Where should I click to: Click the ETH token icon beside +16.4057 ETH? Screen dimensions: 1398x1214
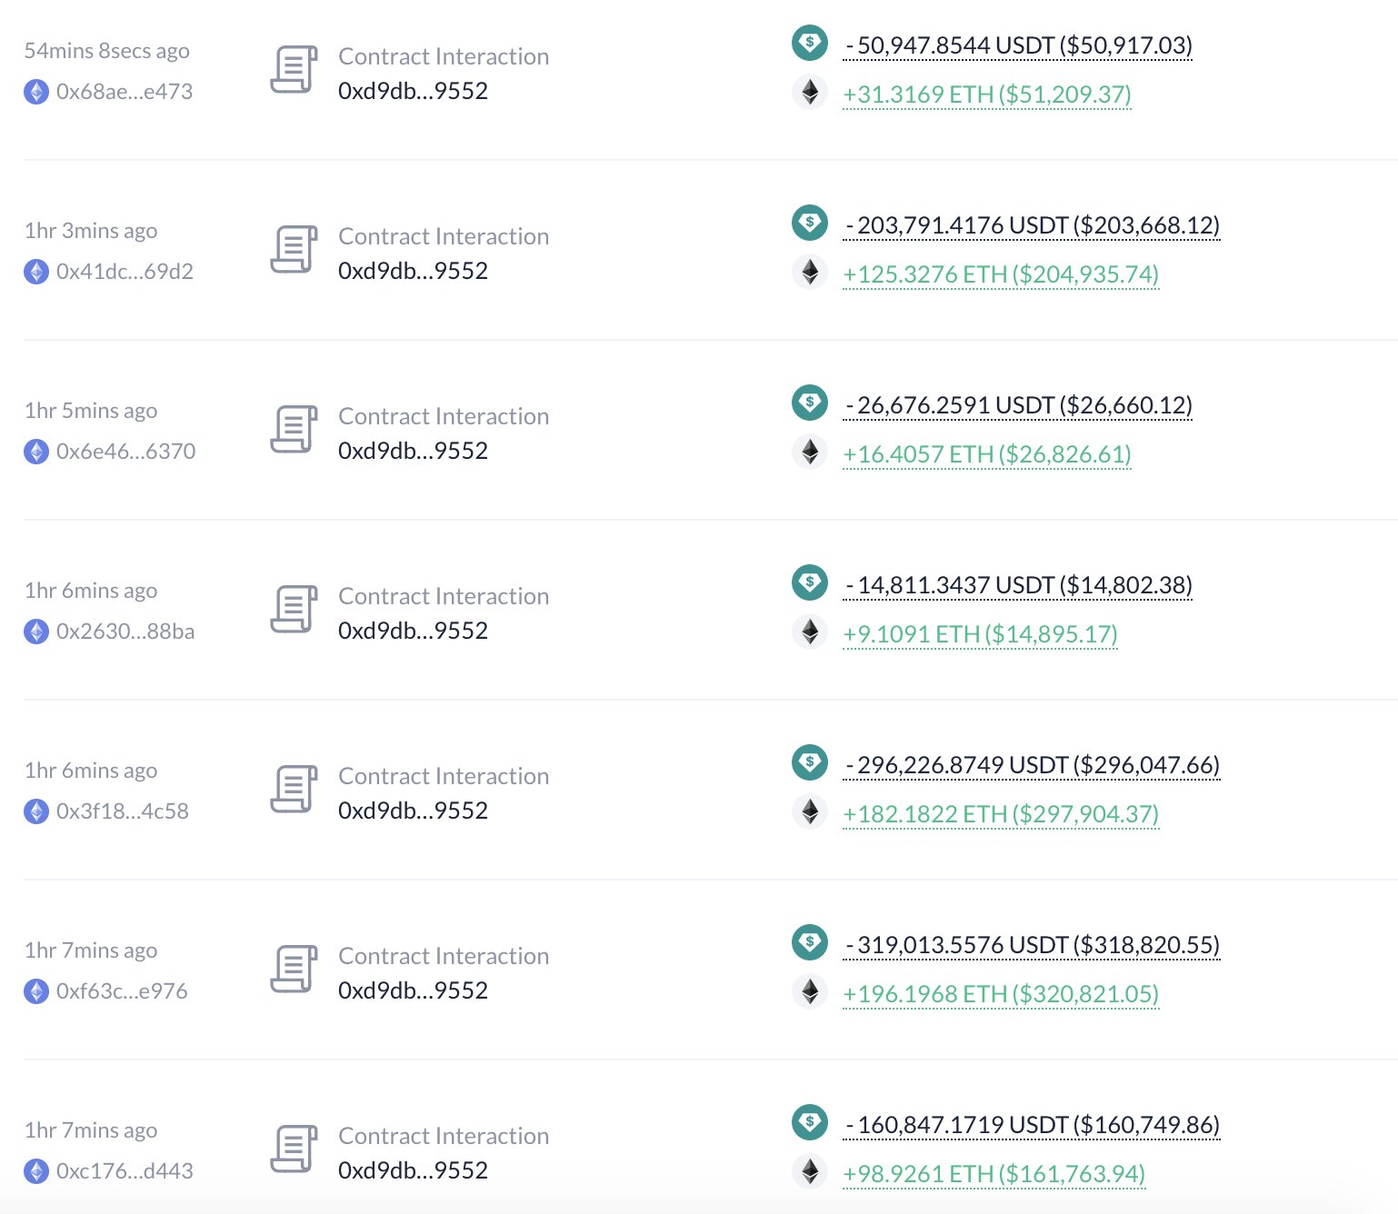coord(810,452)
